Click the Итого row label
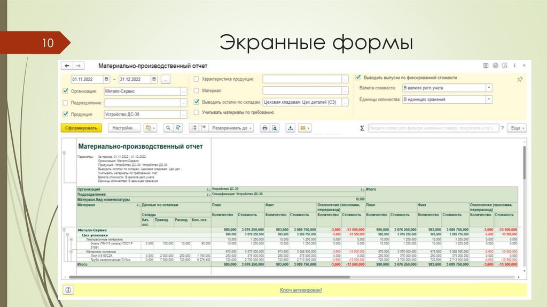This screenshot has width=547, height=307. [82, 264]
